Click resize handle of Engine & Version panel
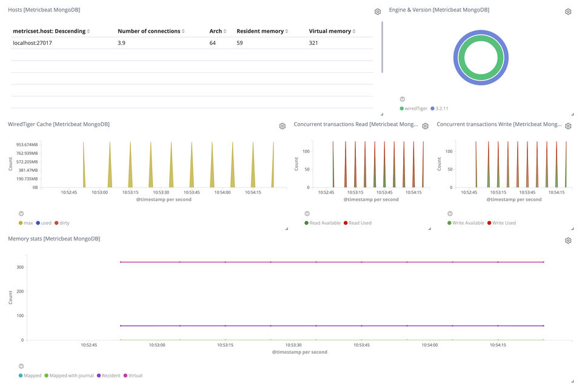Viewport: 582px width, 389px height. [572, 114]
